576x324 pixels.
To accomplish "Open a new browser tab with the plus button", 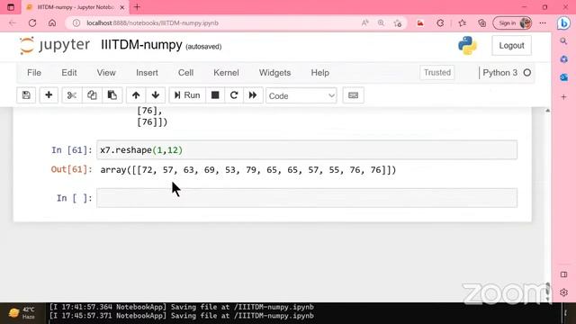I will 137,7.
